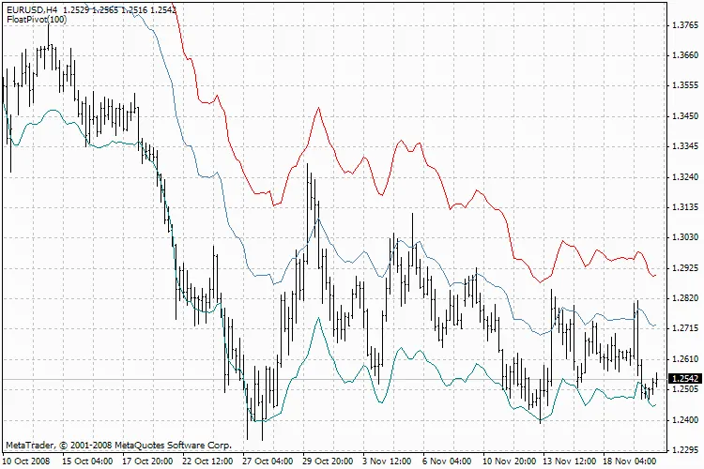The image size is (704, 469).
Task: Click the 1.2295 price label at bottom
Action: click(x=684, y=449)
